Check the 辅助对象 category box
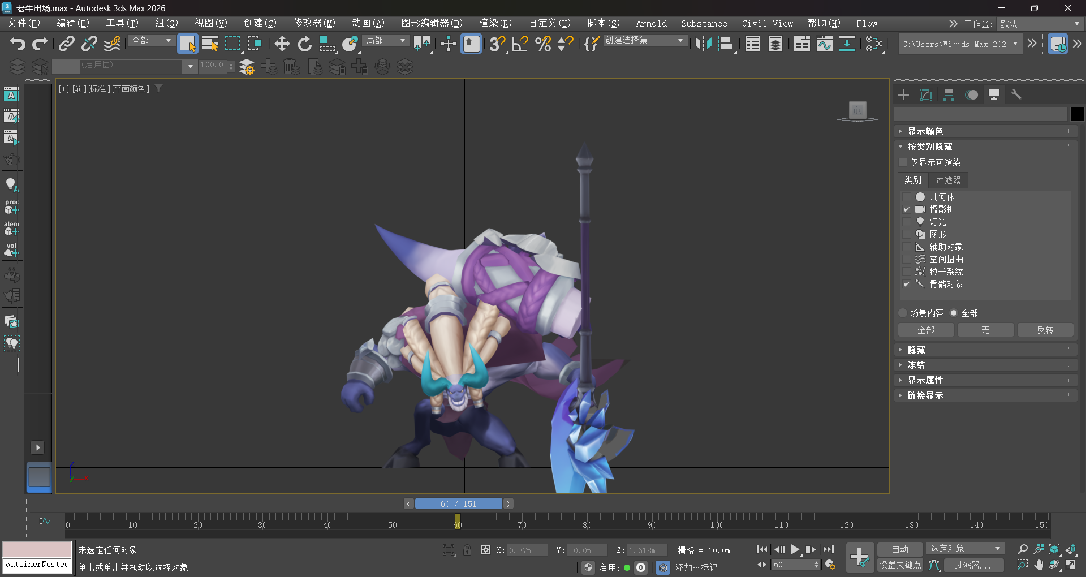The width and height of the screenshot is (1086, 577). 907,247
